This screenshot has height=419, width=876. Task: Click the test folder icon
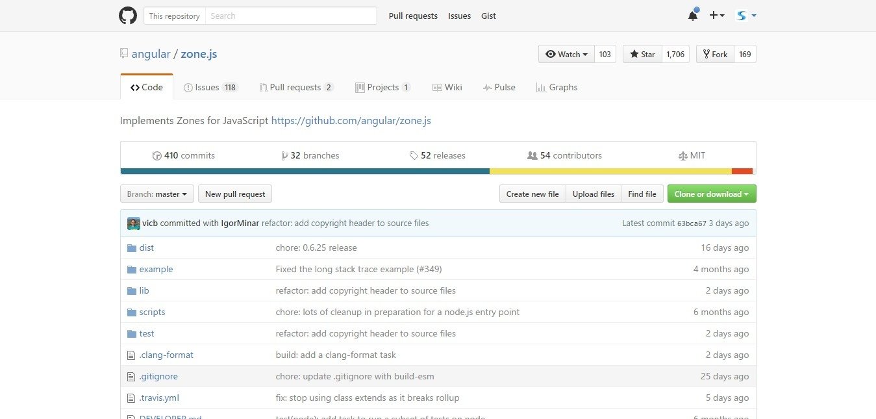point(131,334)
